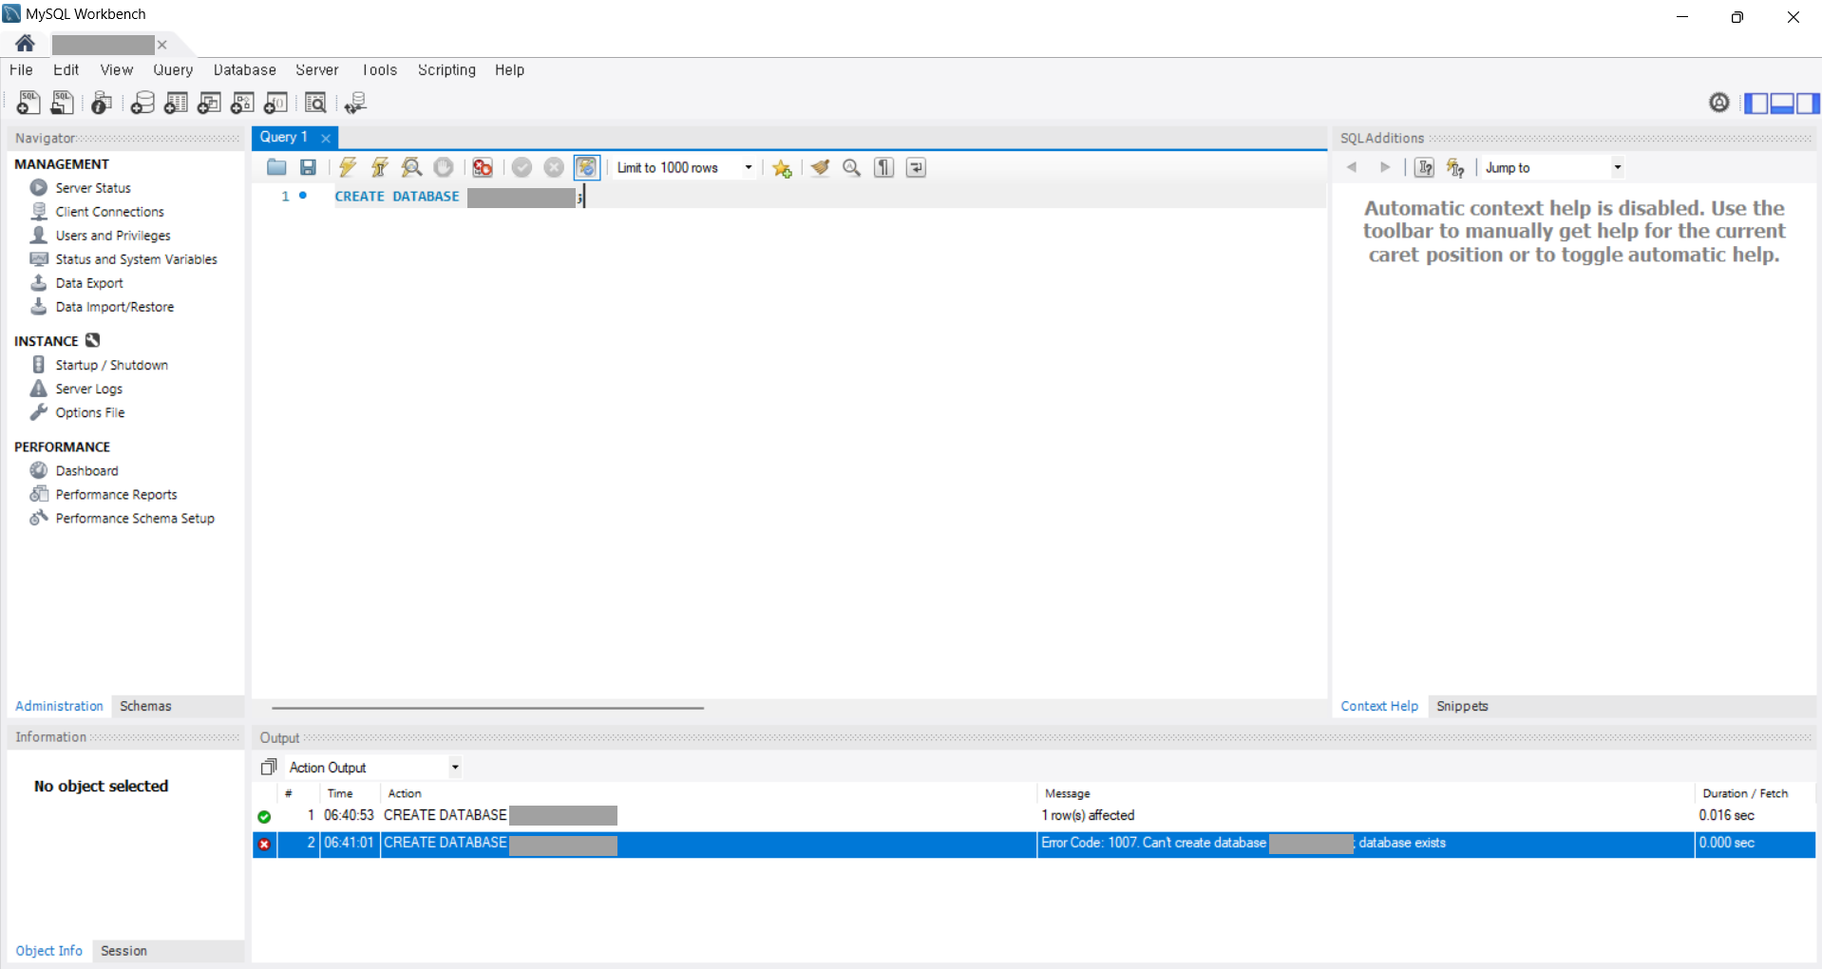The width and height of the screenshot is (1822, 969).
Task: Open Client Connections
Action: click(x=109, y=212)
